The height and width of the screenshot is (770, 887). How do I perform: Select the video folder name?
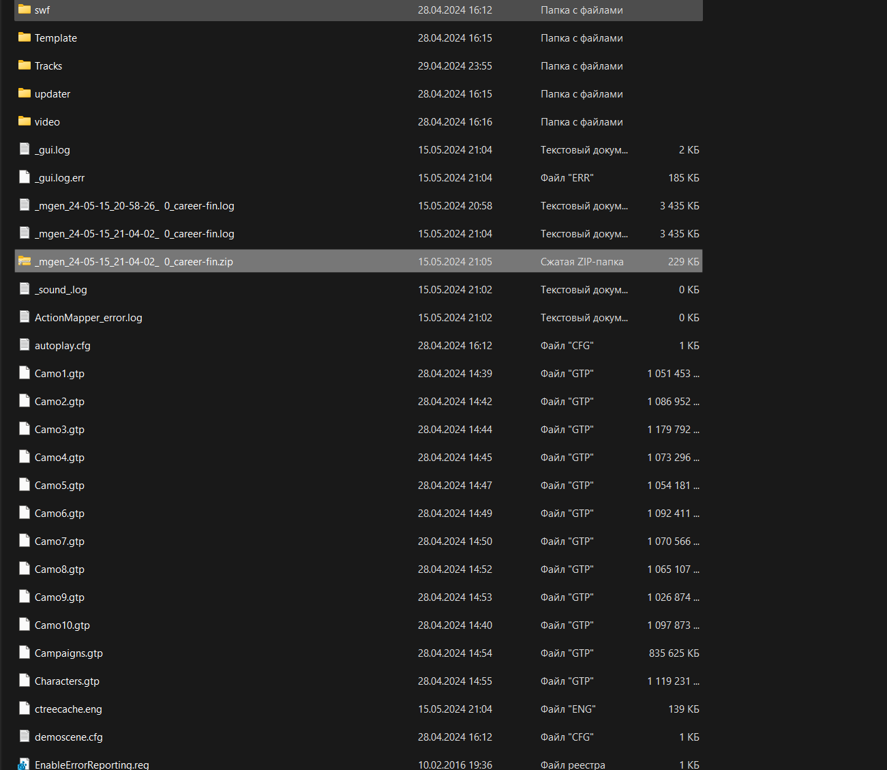47,122
